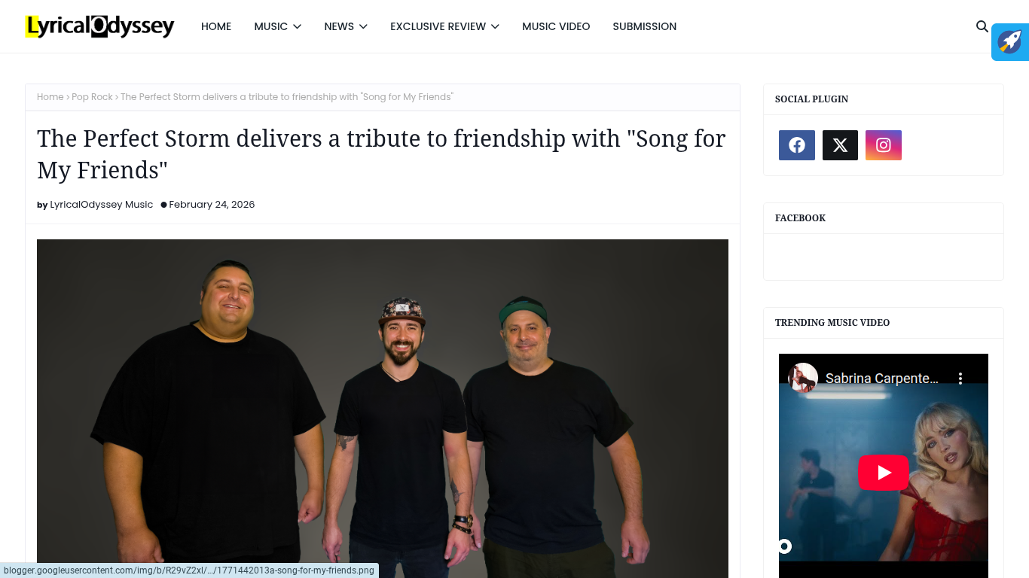1029x578 pixels.
Task: Go to the Home menu item
Action: (x=216, y=26)
